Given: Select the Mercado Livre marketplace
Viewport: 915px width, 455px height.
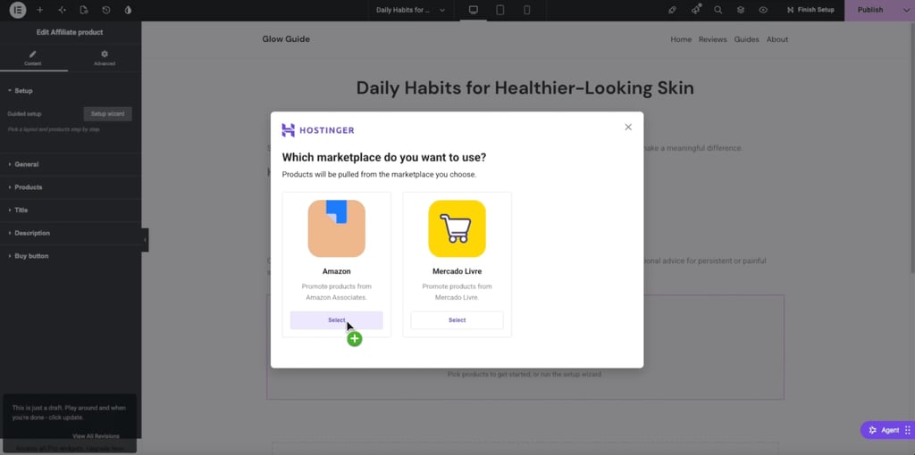Looking at the screenshot, I should [457, 320].
